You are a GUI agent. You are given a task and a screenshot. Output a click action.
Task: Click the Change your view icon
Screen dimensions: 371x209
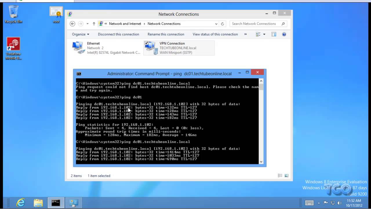(x=258, y=34)
